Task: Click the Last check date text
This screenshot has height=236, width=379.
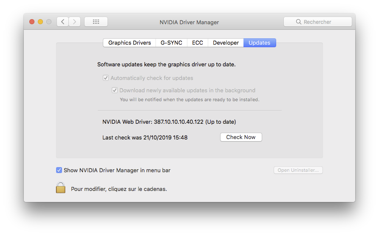Action: (145, 137)
